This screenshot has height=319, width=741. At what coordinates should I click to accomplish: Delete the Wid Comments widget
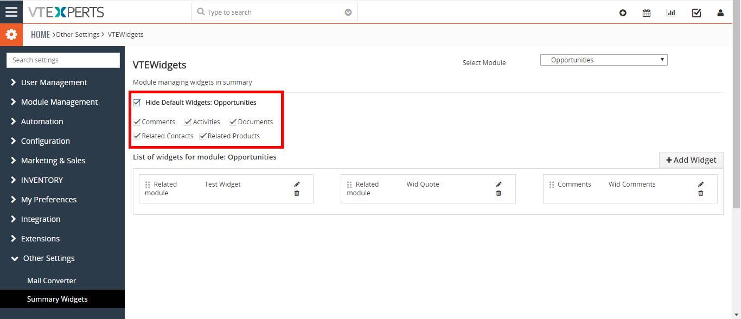click(x=701, y=193)
